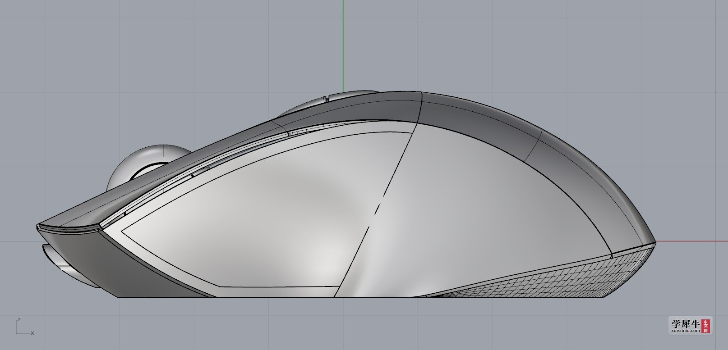
Task: Click the world axis icon in viewport corner
Action: point(24,327)
